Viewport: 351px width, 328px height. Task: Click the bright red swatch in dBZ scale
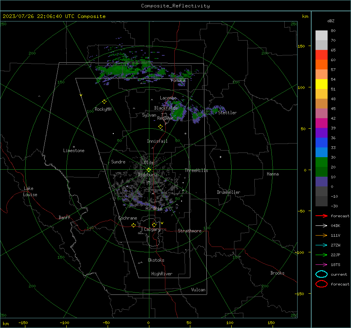pos(321,55)
